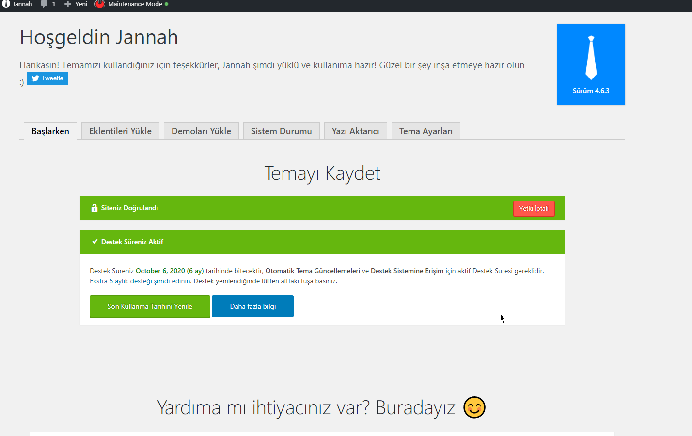Click the smiling emoji next to Buradayız

(x=474, y=407)
